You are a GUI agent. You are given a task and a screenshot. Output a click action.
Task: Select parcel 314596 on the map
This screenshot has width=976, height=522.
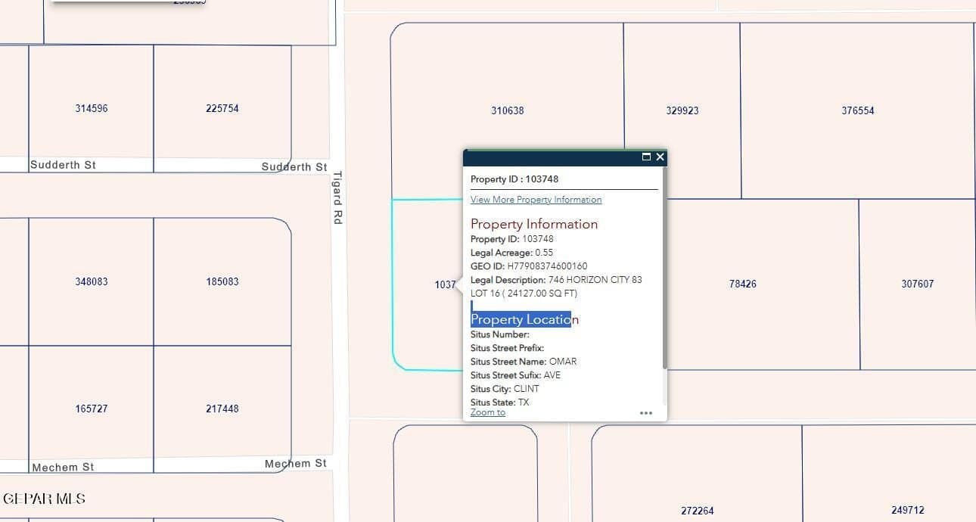point(91,108)
